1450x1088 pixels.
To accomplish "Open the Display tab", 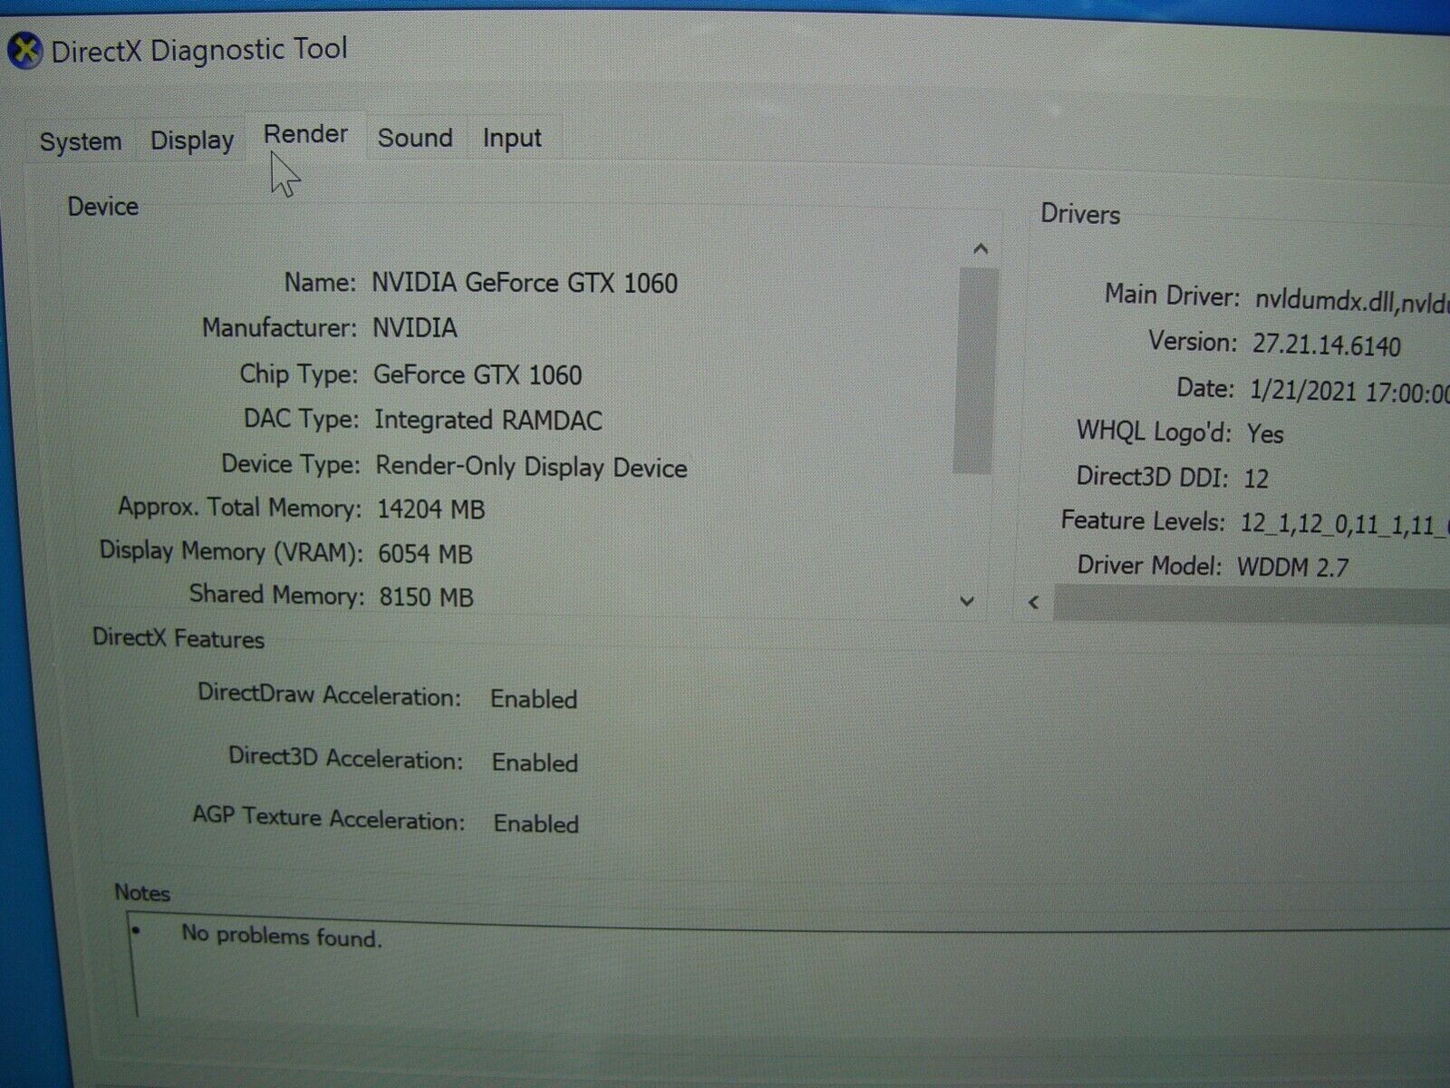I will click(x=192, y=141).
